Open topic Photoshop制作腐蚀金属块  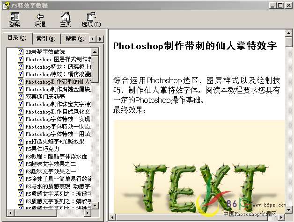point(59,89)
